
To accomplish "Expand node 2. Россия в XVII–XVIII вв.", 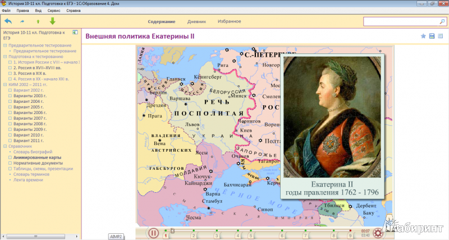I will pyautogui.click(x=10, y=68).
